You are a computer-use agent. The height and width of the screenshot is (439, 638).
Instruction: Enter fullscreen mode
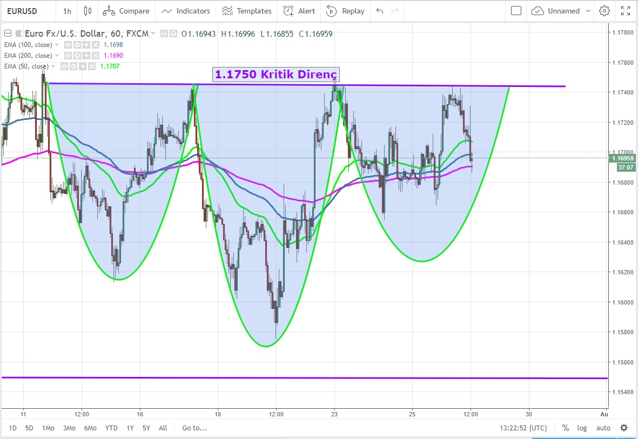pyautogui.click(x=626, y=11)
